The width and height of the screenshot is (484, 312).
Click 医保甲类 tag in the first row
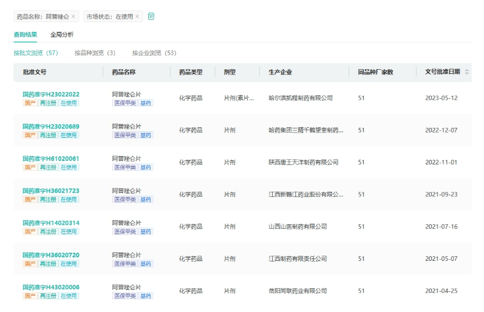point(124,103)
